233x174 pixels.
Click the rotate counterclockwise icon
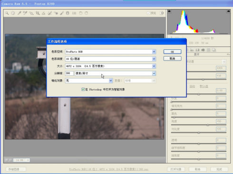pos(81,13)
